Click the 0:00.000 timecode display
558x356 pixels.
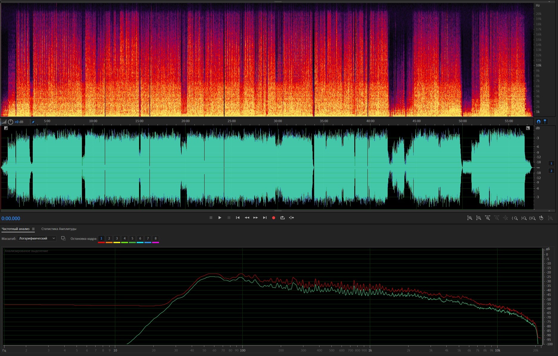tap(11, 218)
